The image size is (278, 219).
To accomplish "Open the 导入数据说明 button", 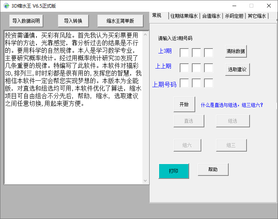I will click(26, 21).
